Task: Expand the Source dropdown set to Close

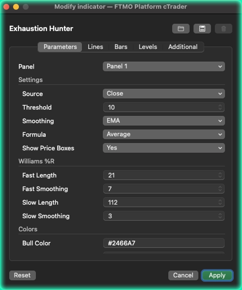Action: pyautogui.click(x=164, y=94)
